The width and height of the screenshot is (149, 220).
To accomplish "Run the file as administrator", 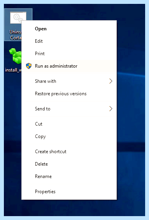I will click(69, 66).
